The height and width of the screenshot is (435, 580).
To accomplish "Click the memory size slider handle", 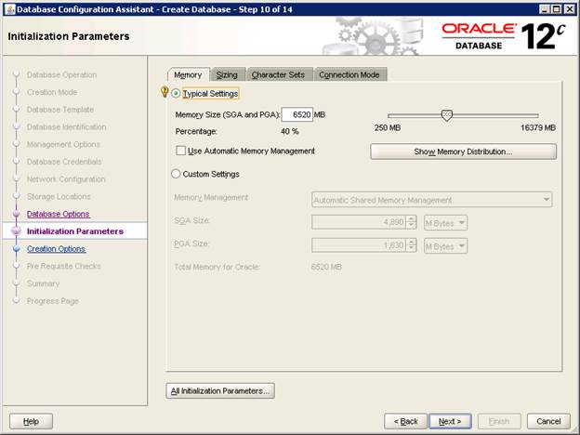I will click(x=446, y=115).
